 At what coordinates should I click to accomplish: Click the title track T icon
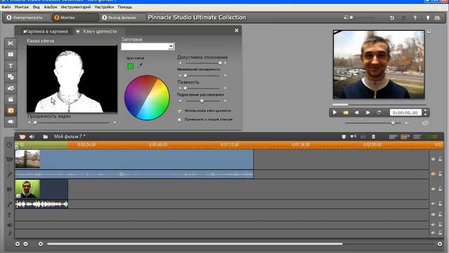click(x=9, y=215)
